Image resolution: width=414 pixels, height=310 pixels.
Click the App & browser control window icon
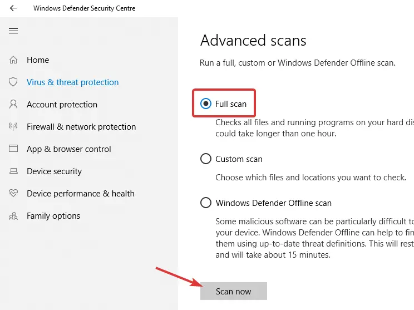point(13,149)
